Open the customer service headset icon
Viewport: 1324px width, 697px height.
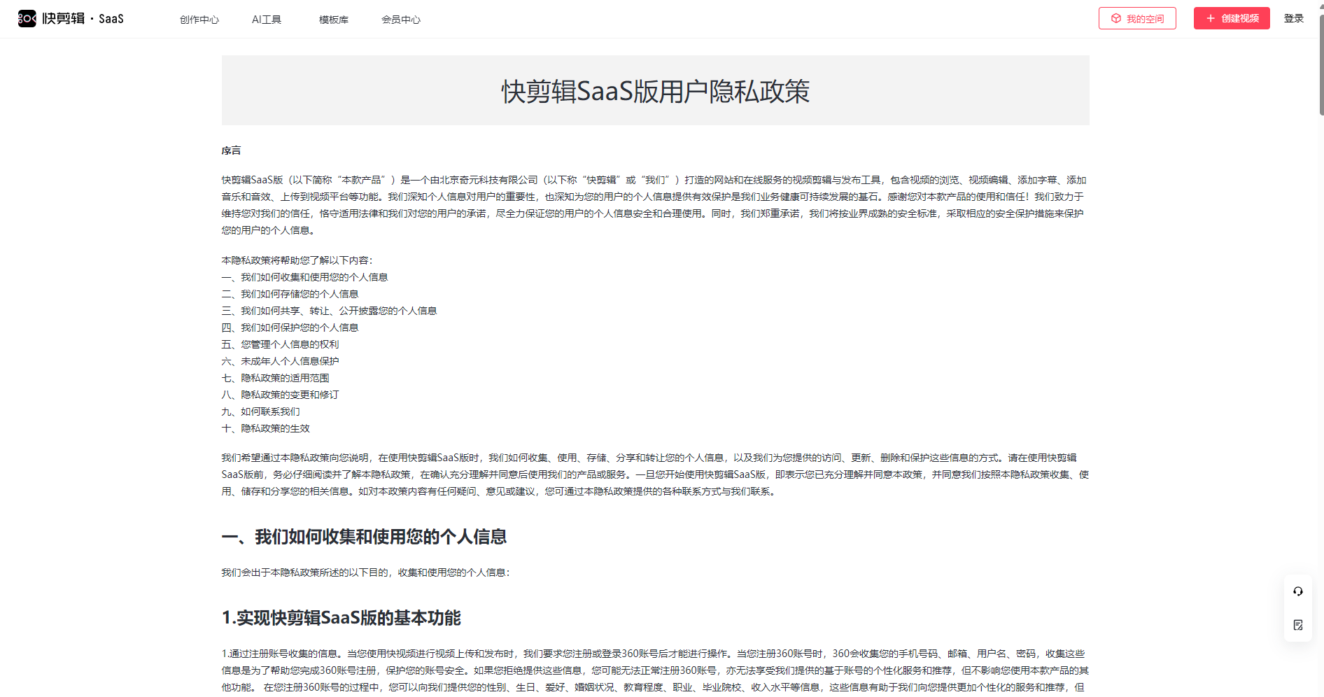pos(1298,591)
